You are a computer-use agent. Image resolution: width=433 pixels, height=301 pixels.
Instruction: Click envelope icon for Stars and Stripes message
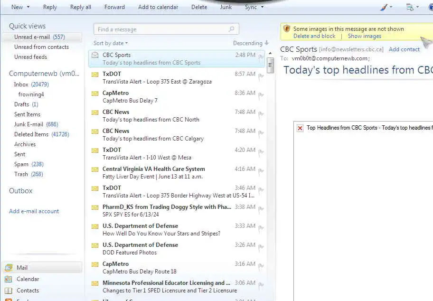pos(95,226)
